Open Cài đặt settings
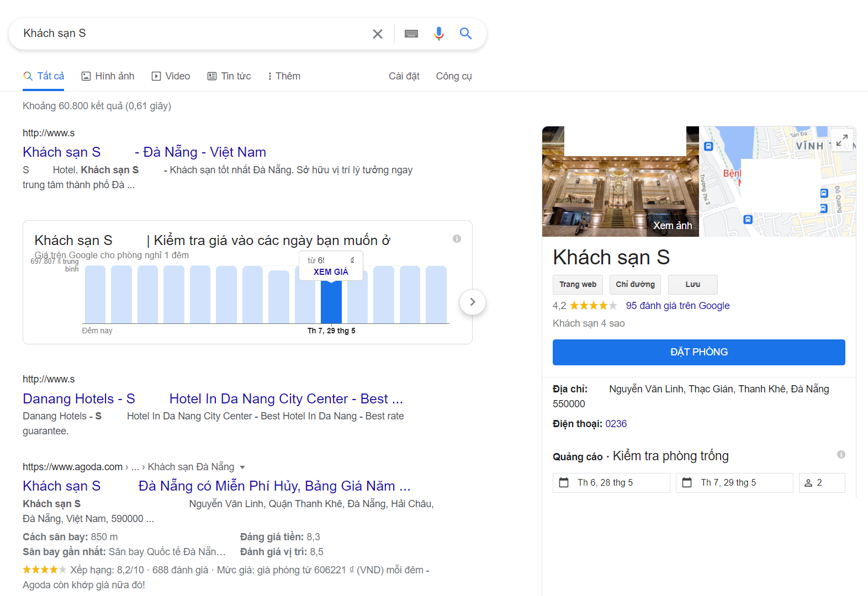The image size is (868, 596). (404, 76)
